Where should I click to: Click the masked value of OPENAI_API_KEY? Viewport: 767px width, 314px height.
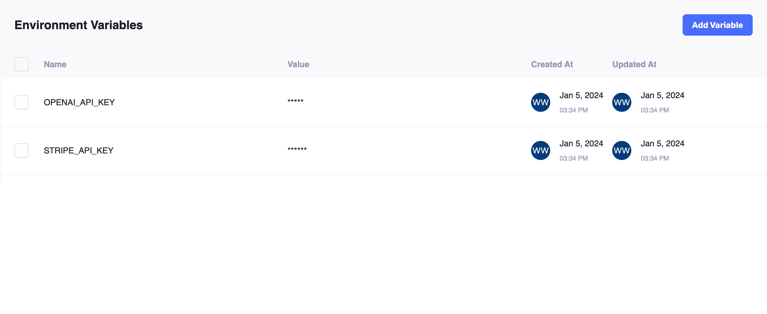(296, 101)
